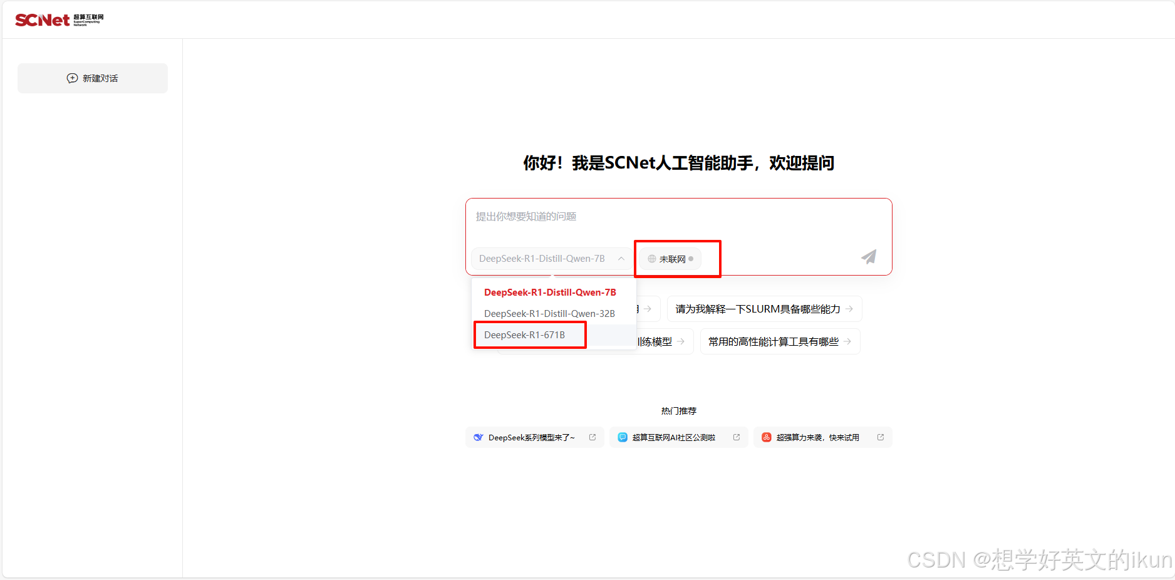Click the DeepSeek whale icon in recommendations
1175x580 pixels.
tap(479, 437)
